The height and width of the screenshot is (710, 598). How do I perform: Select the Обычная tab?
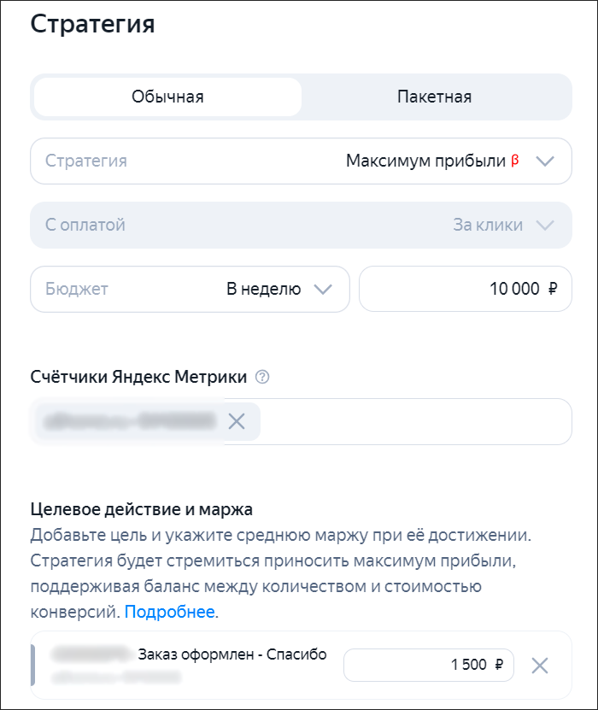pyautogui.click(x=167, y=97)
